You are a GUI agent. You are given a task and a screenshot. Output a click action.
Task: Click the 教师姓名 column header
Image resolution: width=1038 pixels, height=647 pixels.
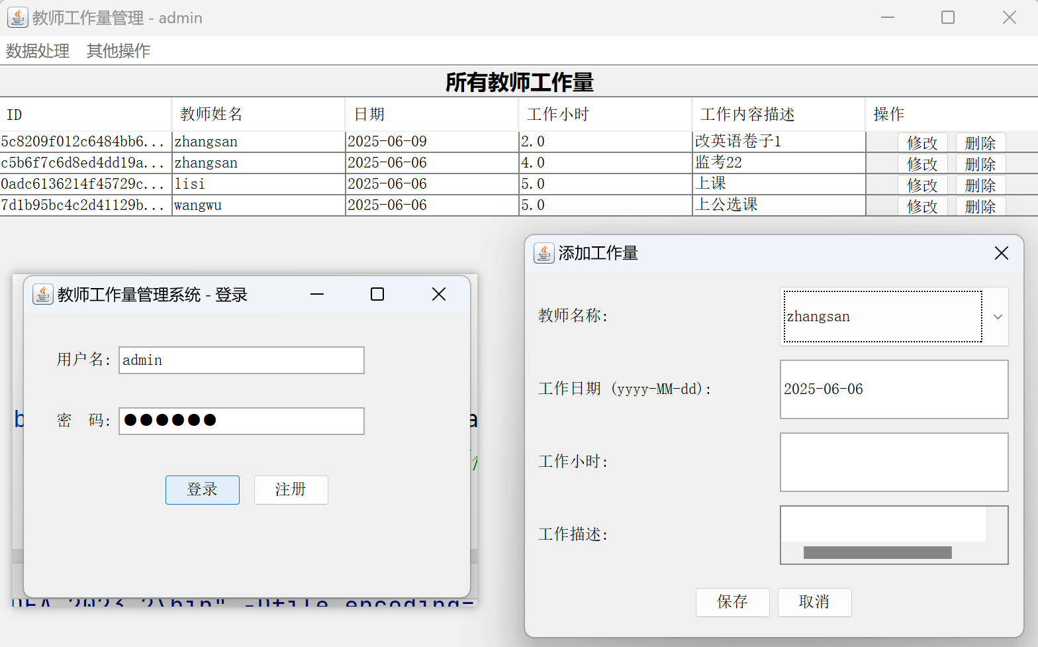click(x=259, y=114)
